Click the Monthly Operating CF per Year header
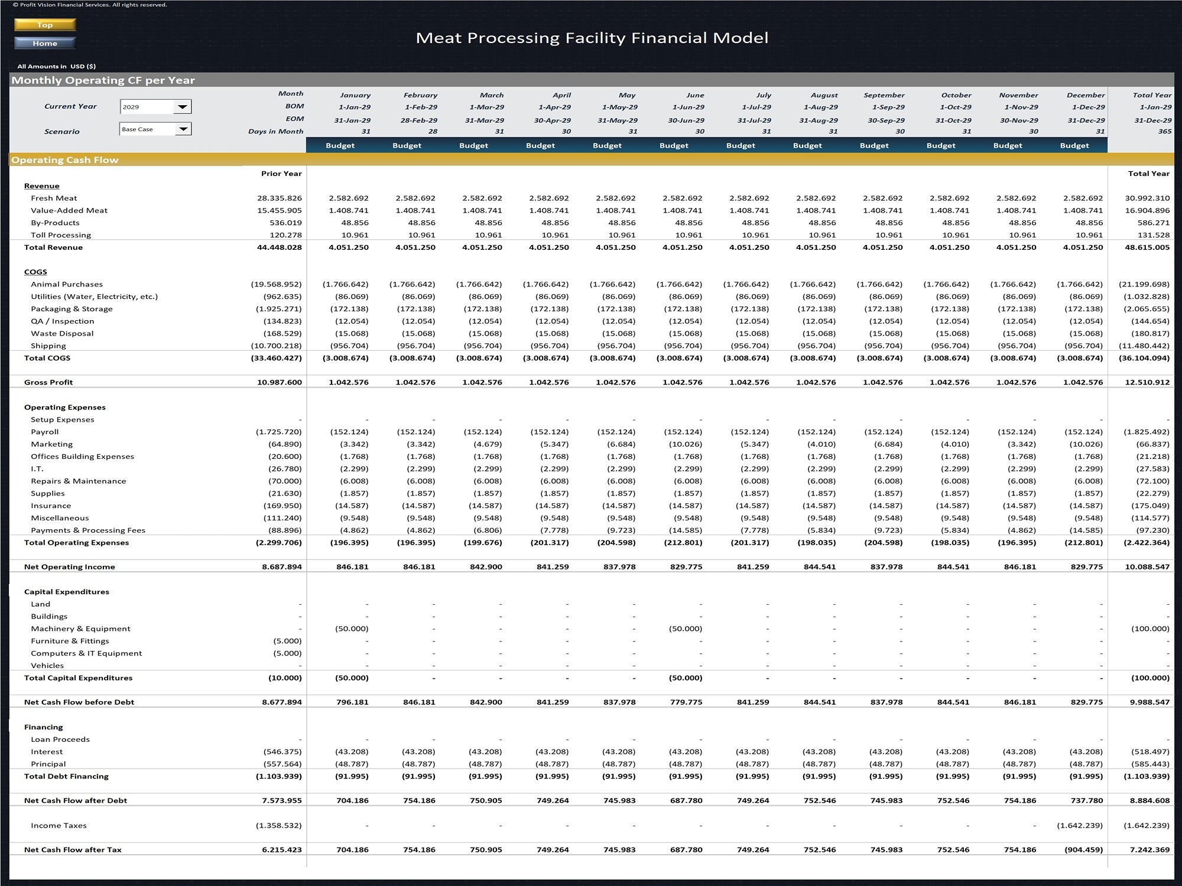The height and width of the screenshot is (886, 1182). 103,80
